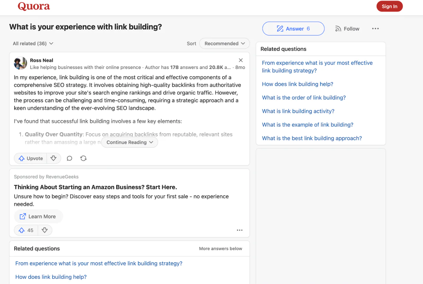Viewport: 423px width, 284px height.
Task: Click the 8mo answer timestamp
Action: pos(240,67)
